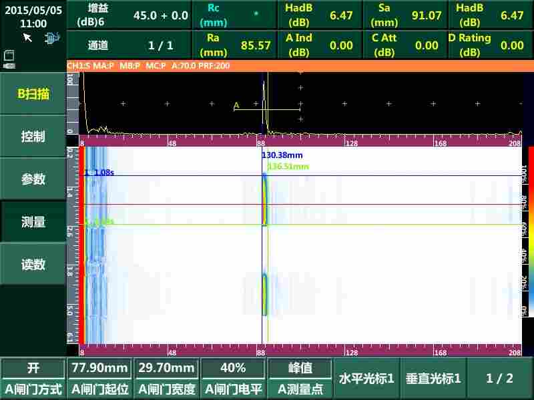Click the mouse pointer status icon
This screenshot has width=534, height=400.
(27, 38)
